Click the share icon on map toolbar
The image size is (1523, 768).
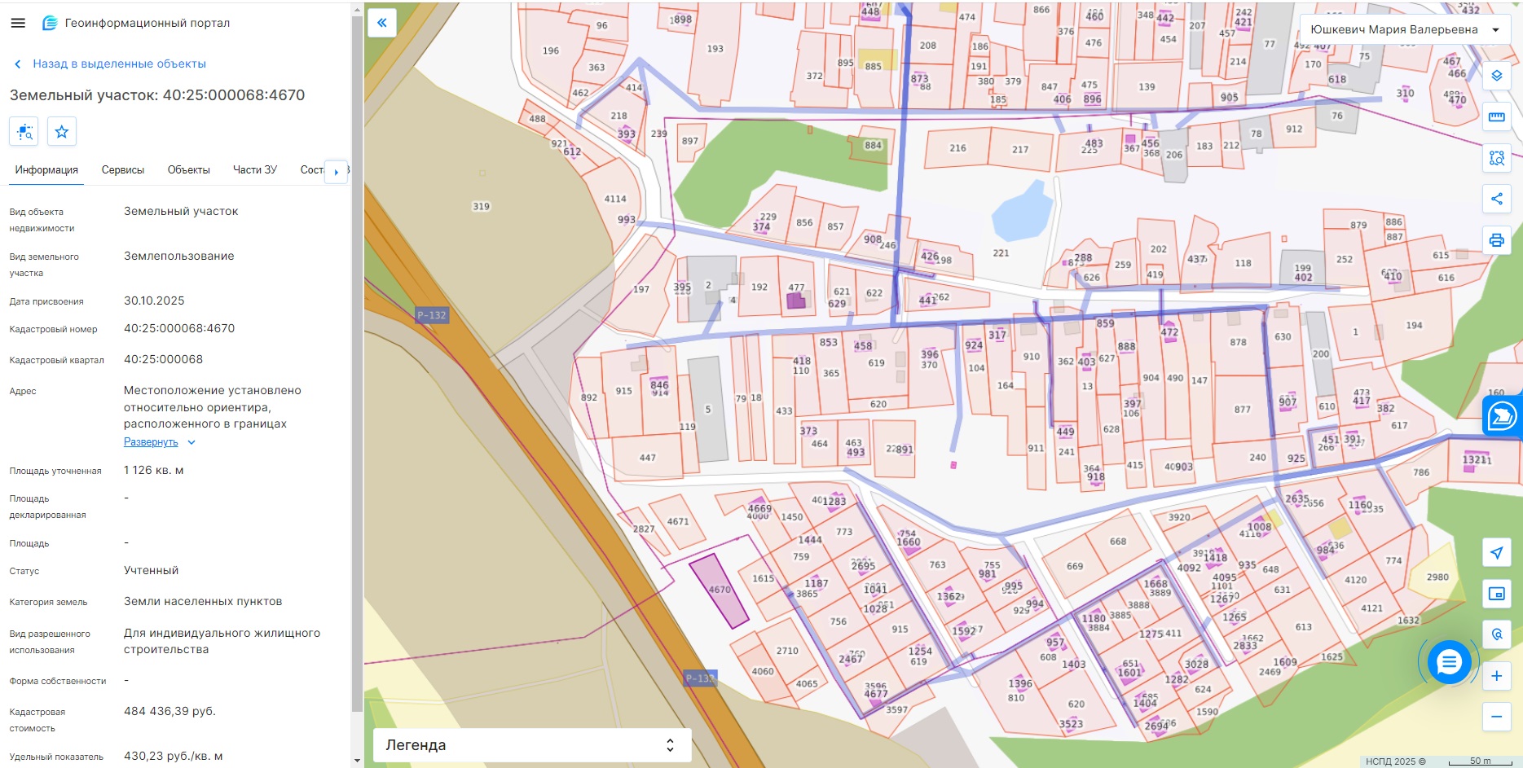(x=1496, y=199)
